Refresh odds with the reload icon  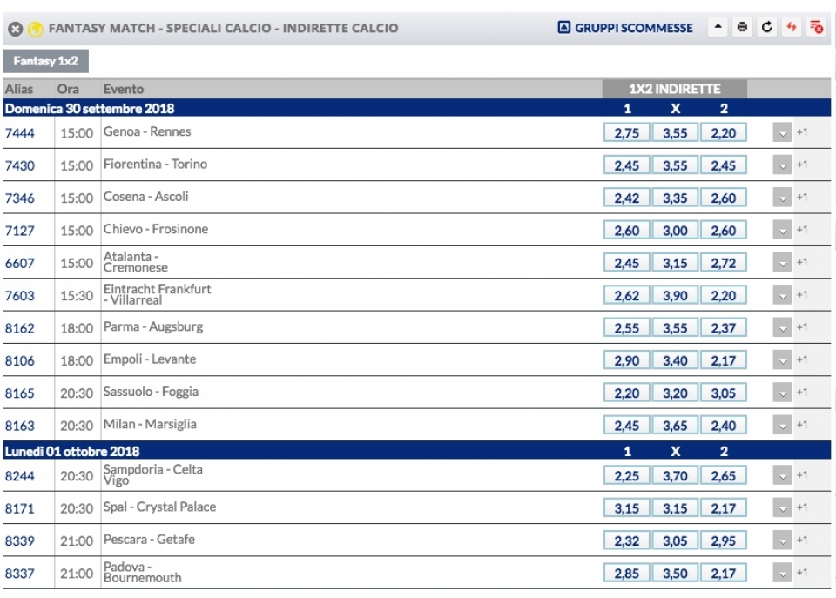766,27
